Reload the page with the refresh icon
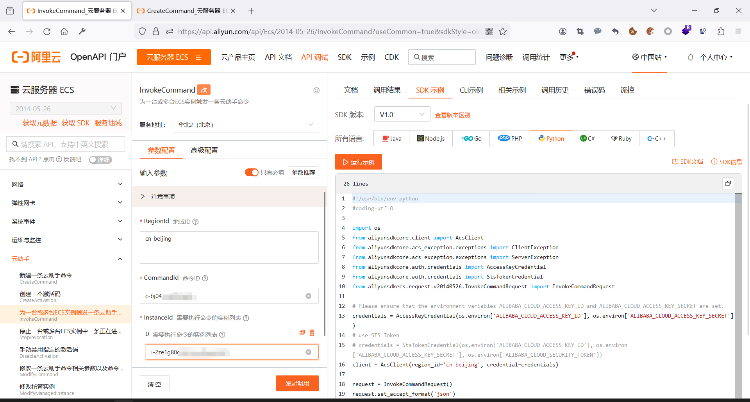The width and height of the screenshot is (750, 402). point(47,32)
